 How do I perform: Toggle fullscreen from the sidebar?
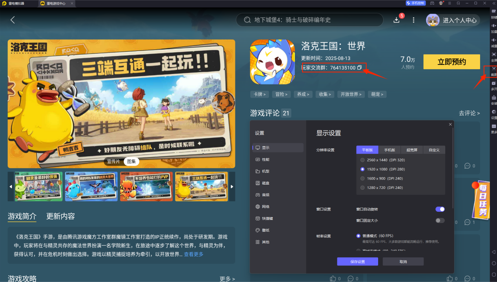494,54
